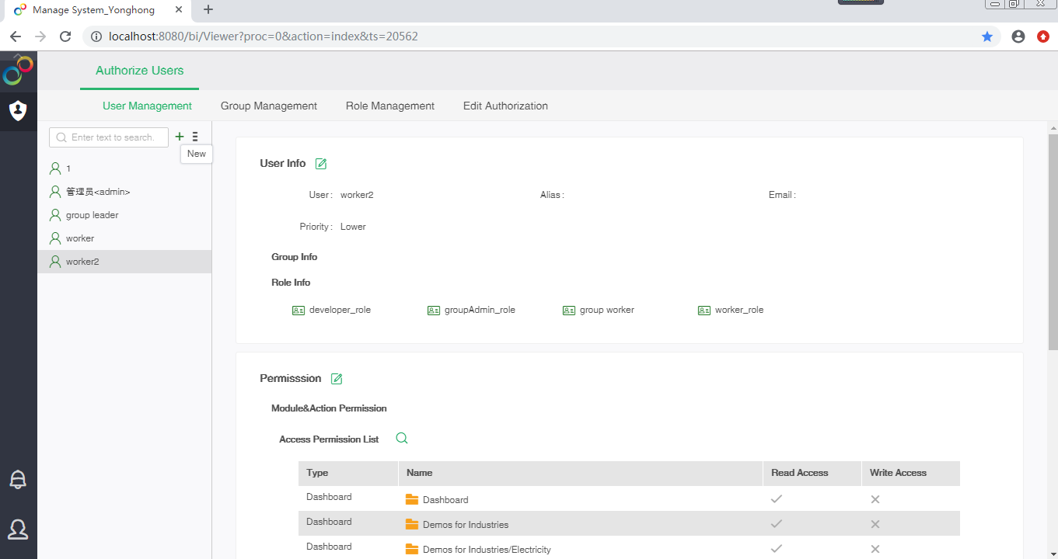Click the user search text field
The image size is (1058, 559).
[x=109, y=137]
